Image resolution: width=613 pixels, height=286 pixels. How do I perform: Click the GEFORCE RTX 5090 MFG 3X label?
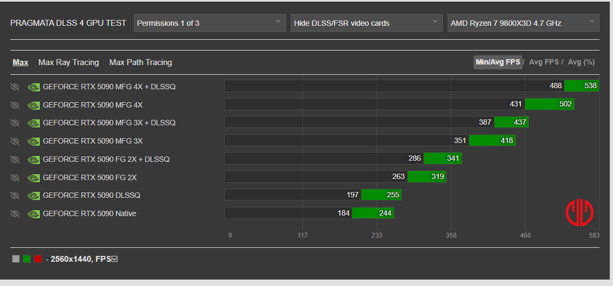(x=93, y=141)
